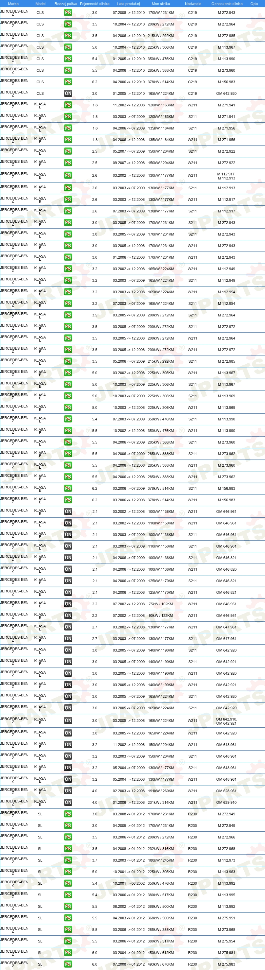Click PB icon in SL 6.0 M 275.983 row
This screenshot has width=265, height=970.
(x=68, y=964)
